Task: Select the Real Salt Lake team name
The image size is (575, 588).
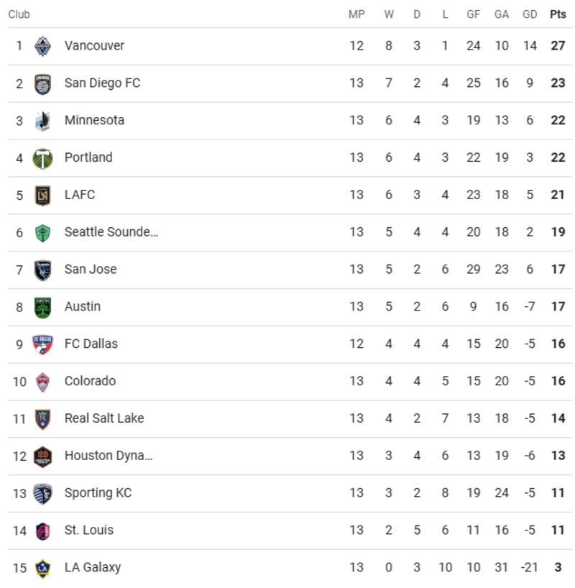Action: 104,418
